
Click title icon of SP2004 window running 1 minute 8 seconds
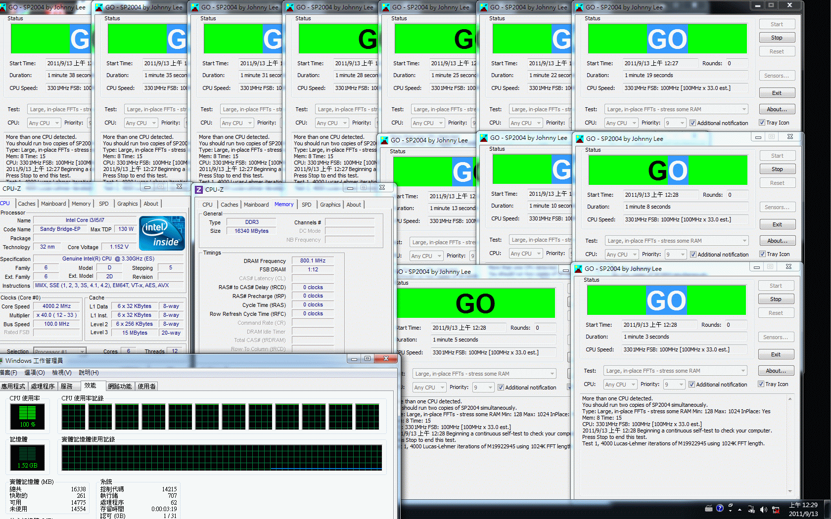[579, 139]
